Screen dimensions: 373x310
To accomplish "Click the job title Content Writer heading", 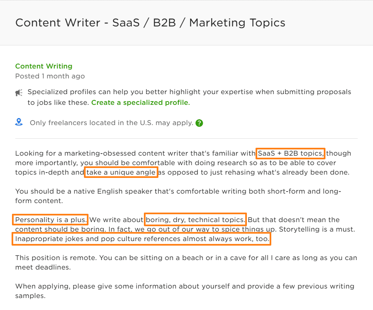I will click(150, 23).
